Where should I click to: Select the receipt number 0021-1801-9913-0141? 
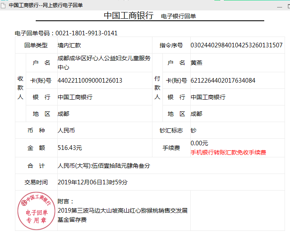86,33
